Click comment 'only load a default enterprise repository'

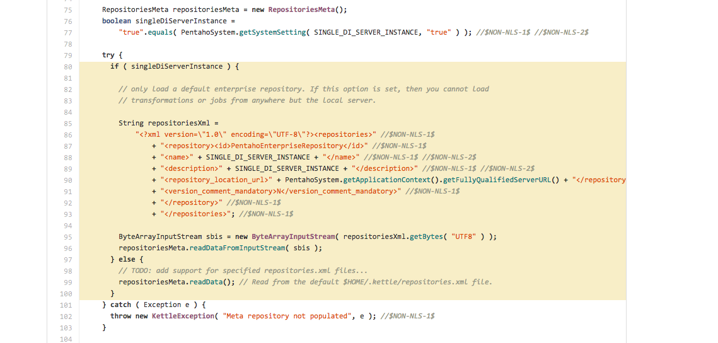pyautogui.click(x=216, y=90)
